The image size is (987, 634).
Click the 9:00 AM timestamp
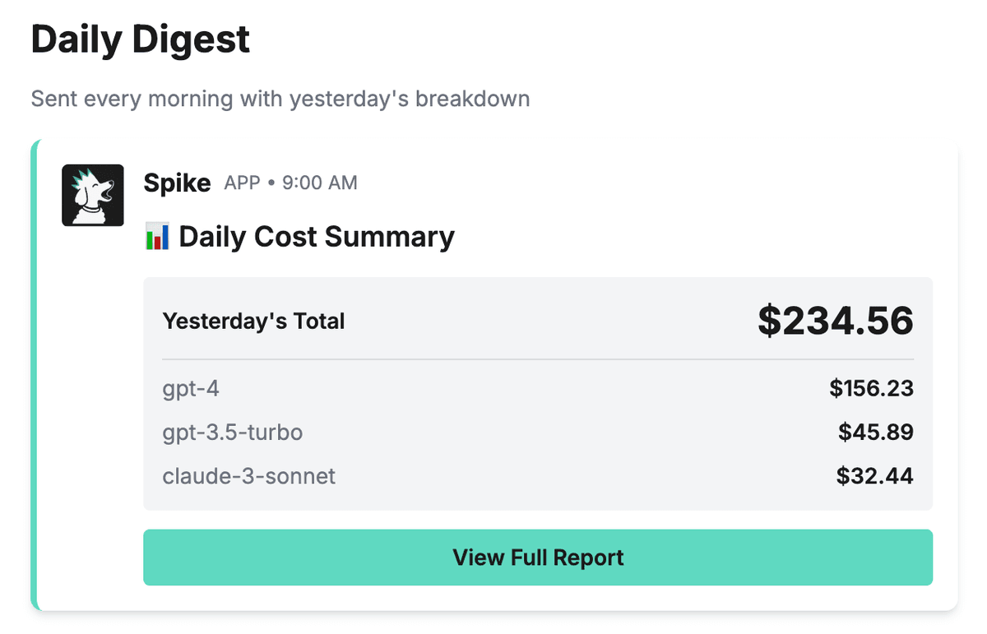[x=319, y=183]
